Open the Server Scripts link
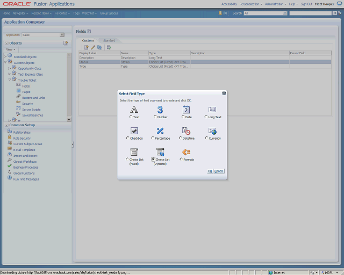The width and height of the screenshot is (344, 275). 31,110
